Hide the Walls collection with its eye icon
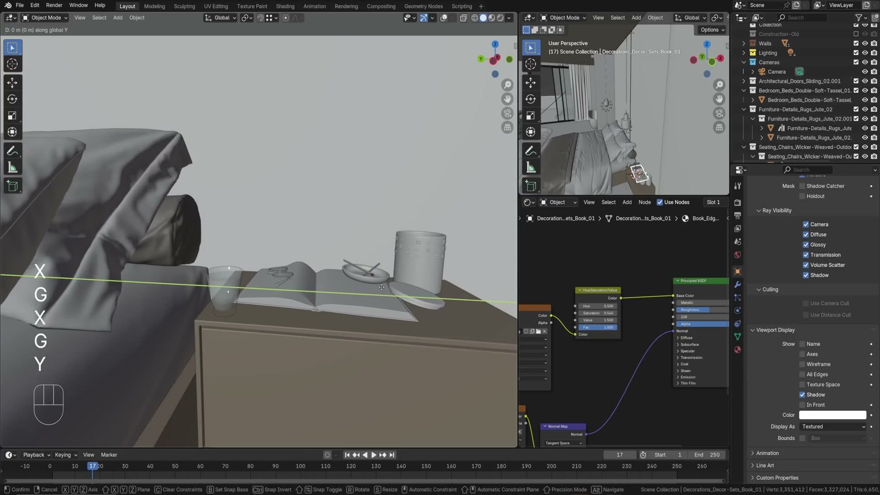Image resolution: width=880 pixels, height=495 pixels. pyautogui.click(x=865, y=44)
